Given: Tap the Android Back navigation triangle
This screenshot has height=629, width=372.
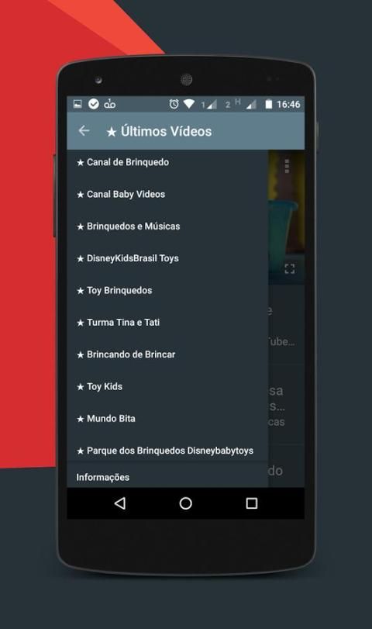Looking at the screenshot, I should 120,503.
